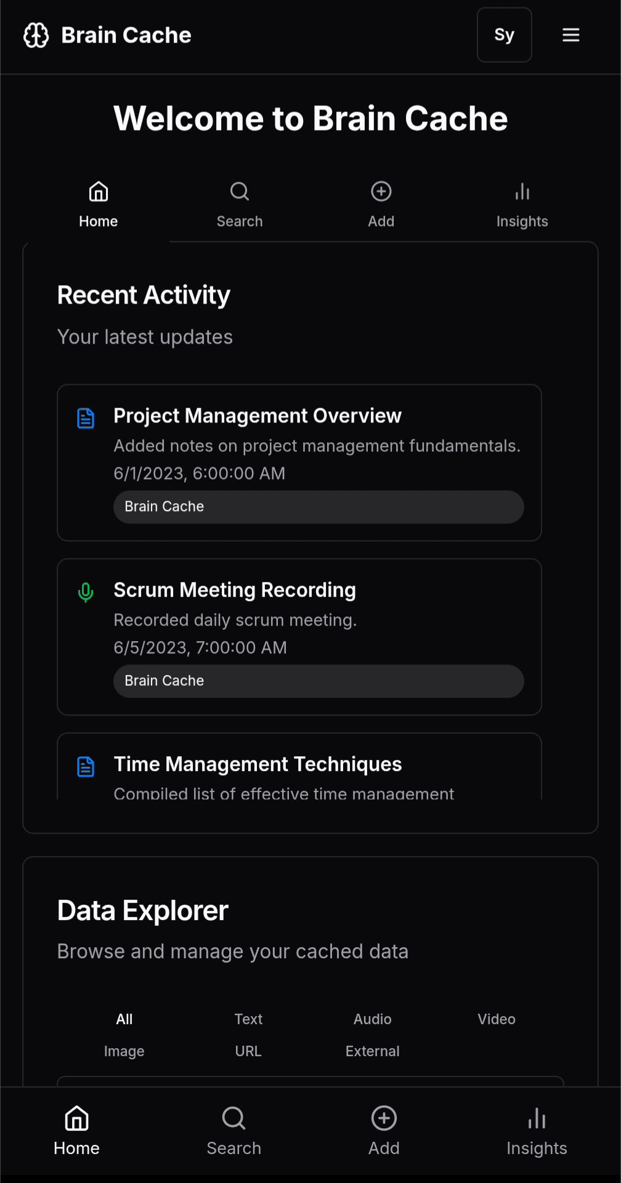Click the document icon beside Project Management Overview

[x=86, y=418]
